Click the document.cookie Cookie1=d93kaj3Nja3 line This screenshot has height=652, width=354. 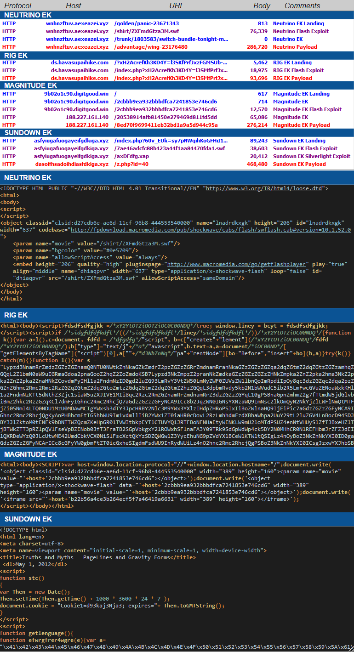(112, 606)
